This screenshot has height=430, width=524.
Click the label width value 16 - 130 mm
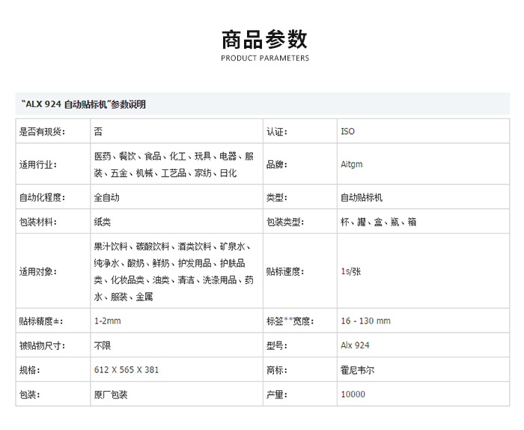[x=365, y=321]
